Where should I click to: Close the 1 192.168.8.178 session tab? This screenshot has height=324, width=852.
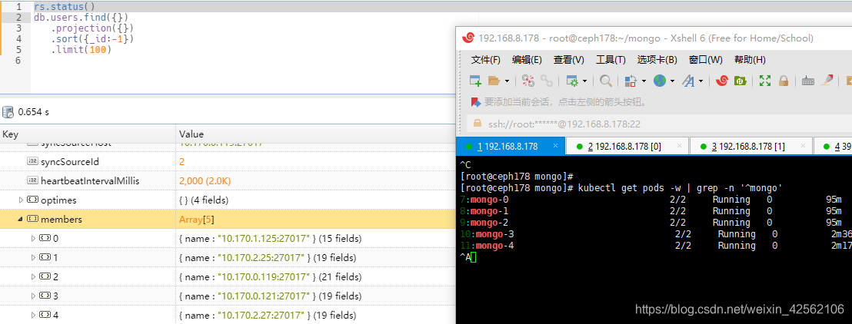(x=555, y=145)
